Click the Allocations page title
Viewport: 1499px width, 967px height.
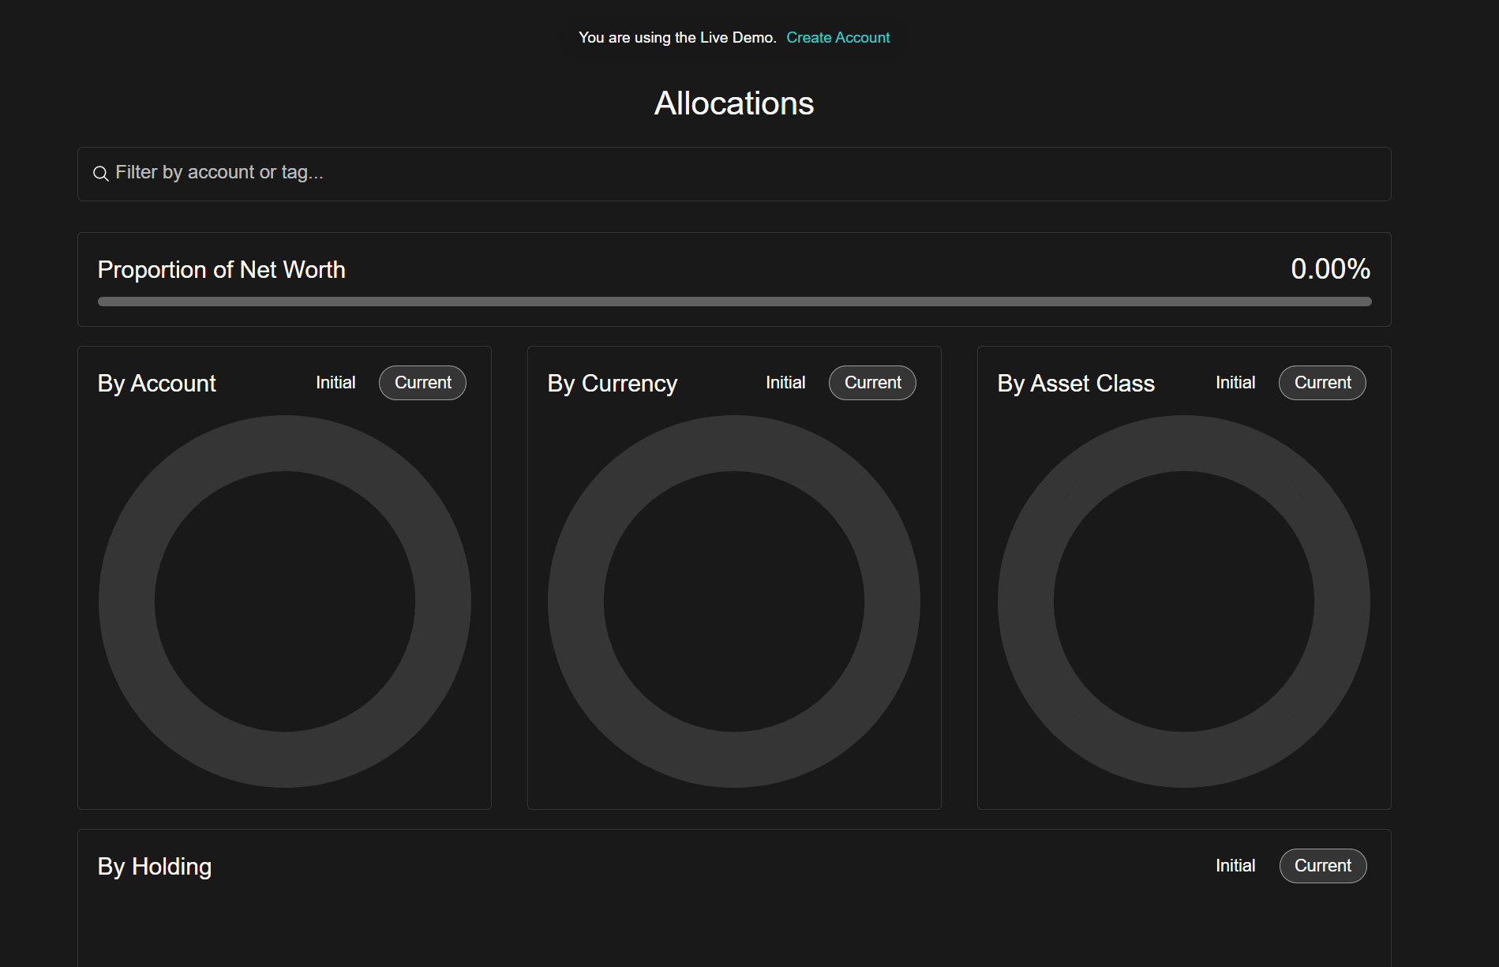tap(733, 103)
